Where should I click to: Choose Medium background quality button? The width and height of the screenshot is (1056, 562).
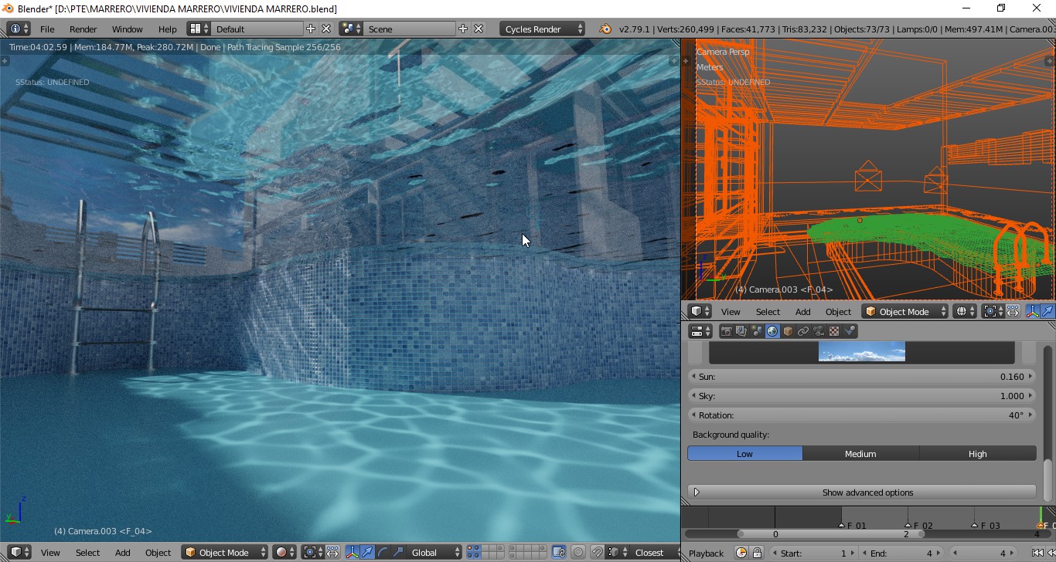[860, 454]
